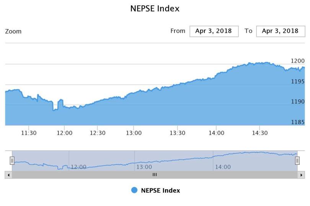Click the From label beside the date
The width and height of the screenshot is (310, 206).
[x=178, y=31]
